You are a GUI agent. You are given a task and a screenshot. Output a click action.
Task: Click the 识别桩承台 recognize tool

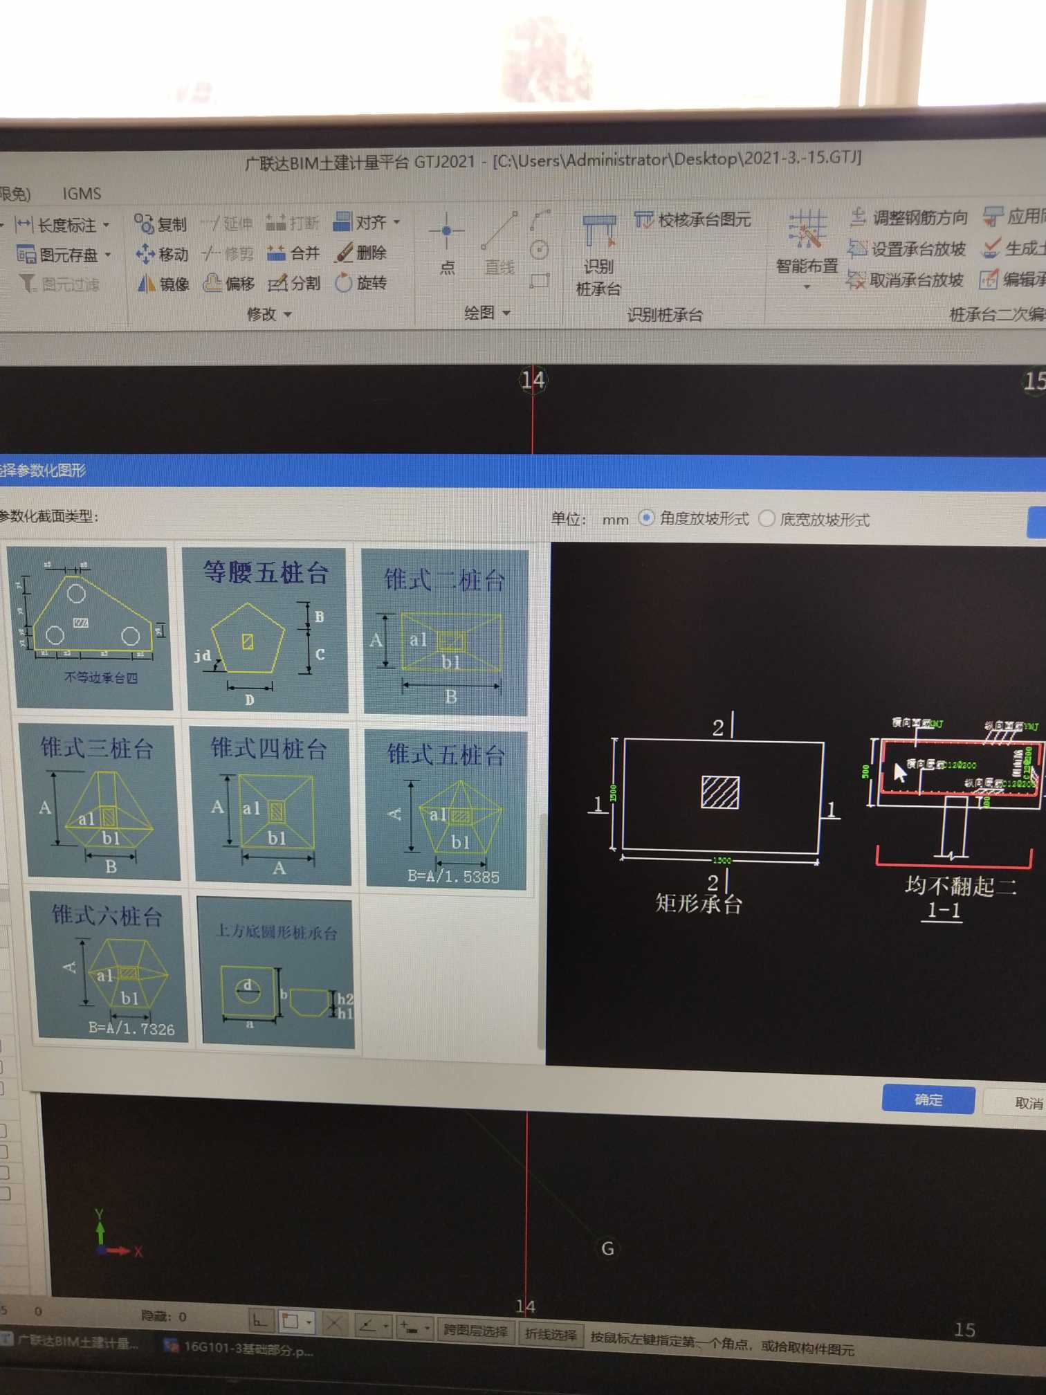(598, 255)
